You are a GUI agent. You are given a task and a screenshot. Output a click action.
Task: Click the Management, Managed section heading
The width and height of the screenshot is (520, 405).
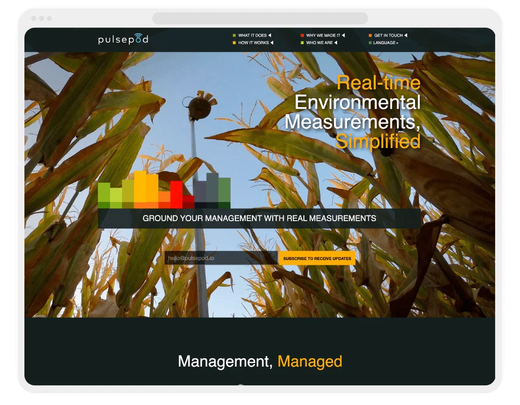point(260,361)
